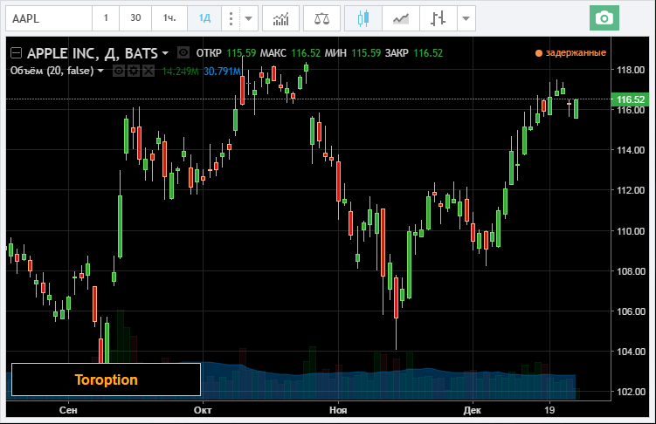Screen dimensions: 656x424
Task: Click the 104.00 price scale label
Action: point(631,352)
